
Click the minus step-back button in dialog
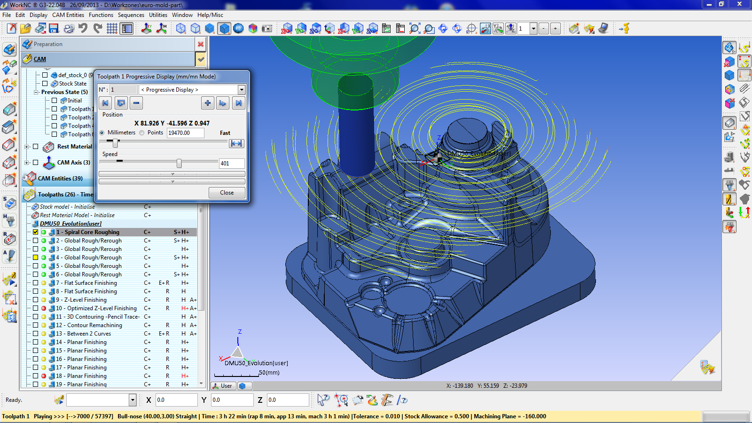coord(136,103)
